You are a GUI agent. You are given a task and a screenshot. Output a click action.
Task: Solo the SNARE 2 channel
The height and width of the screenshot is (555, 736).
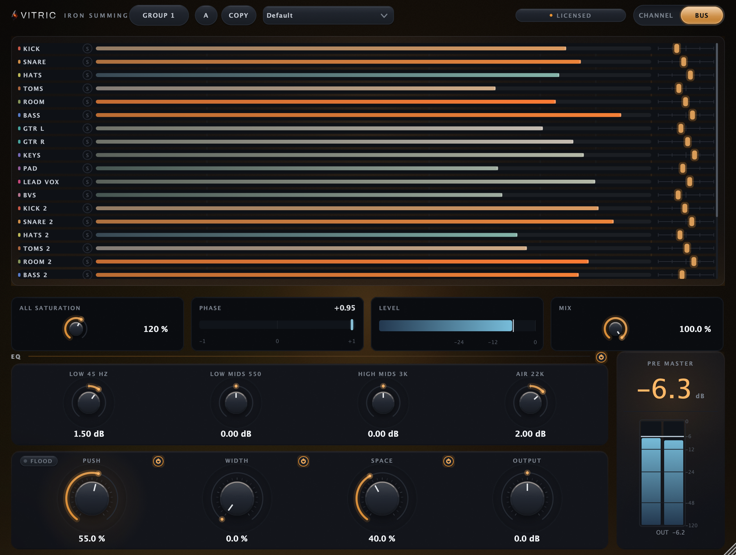click(x=87, y=222)
